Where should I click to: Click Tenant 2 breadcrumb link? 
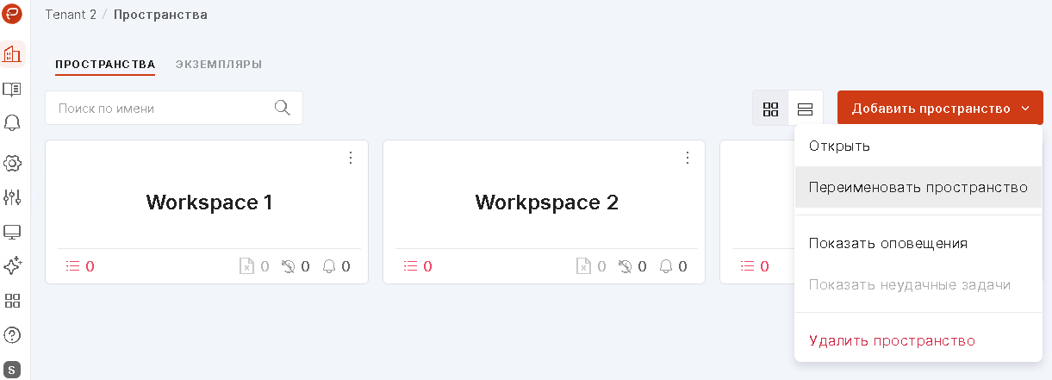(x=71, y=15)
